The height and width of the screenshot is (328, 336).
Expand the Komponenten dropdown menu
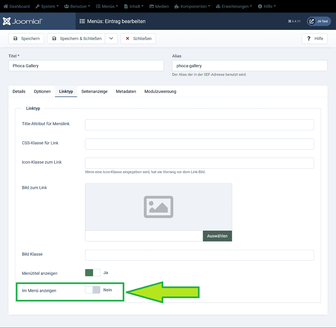click(193, 6)
